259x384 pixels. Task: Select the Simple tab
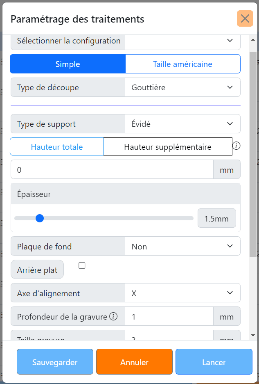pyautogui.click(x=68, y=64)
